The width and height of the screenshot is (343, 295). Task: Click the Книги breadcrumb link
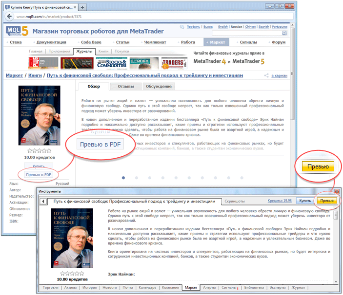(x=35, y=75)
